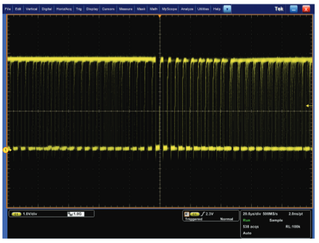Click the channel 1 ground reference marker
The height and width of the screenshot is (243, 319).
[5, 150]
